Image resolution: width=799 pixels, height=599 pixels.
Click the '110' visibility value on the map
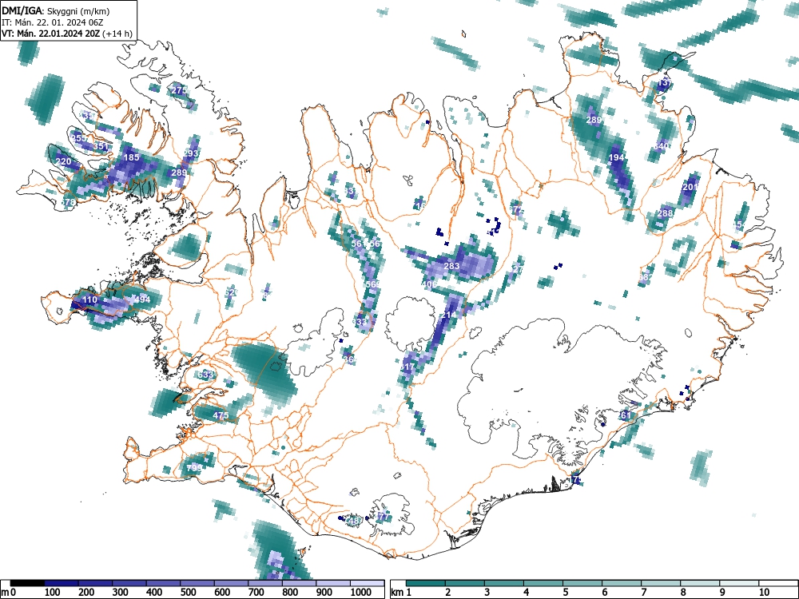89,299
